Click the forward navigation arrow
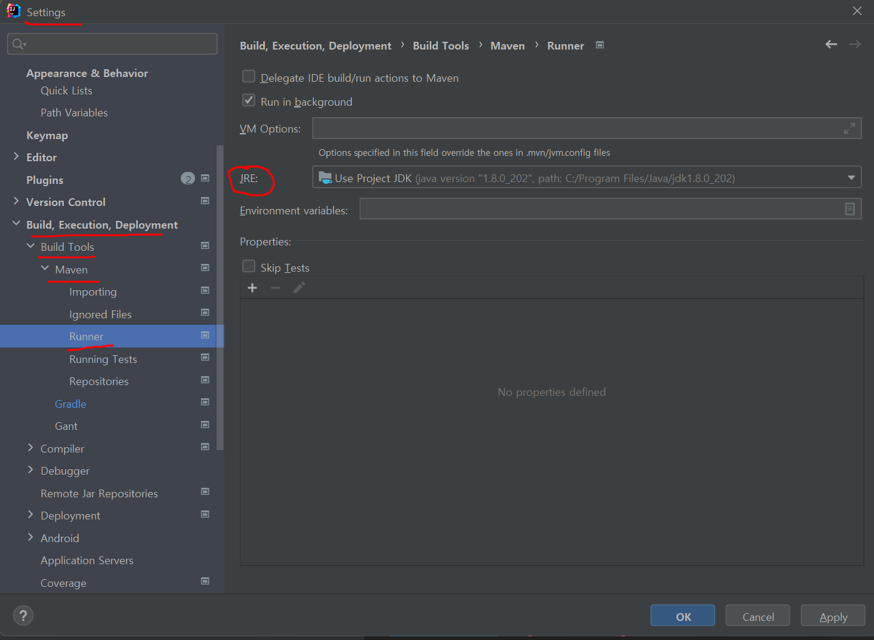The width and height of the screenshot is (874, 640). [x=855, y=45]
